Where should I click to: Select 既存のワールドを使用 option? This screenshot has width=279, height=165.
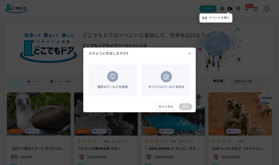click(113, 80)
